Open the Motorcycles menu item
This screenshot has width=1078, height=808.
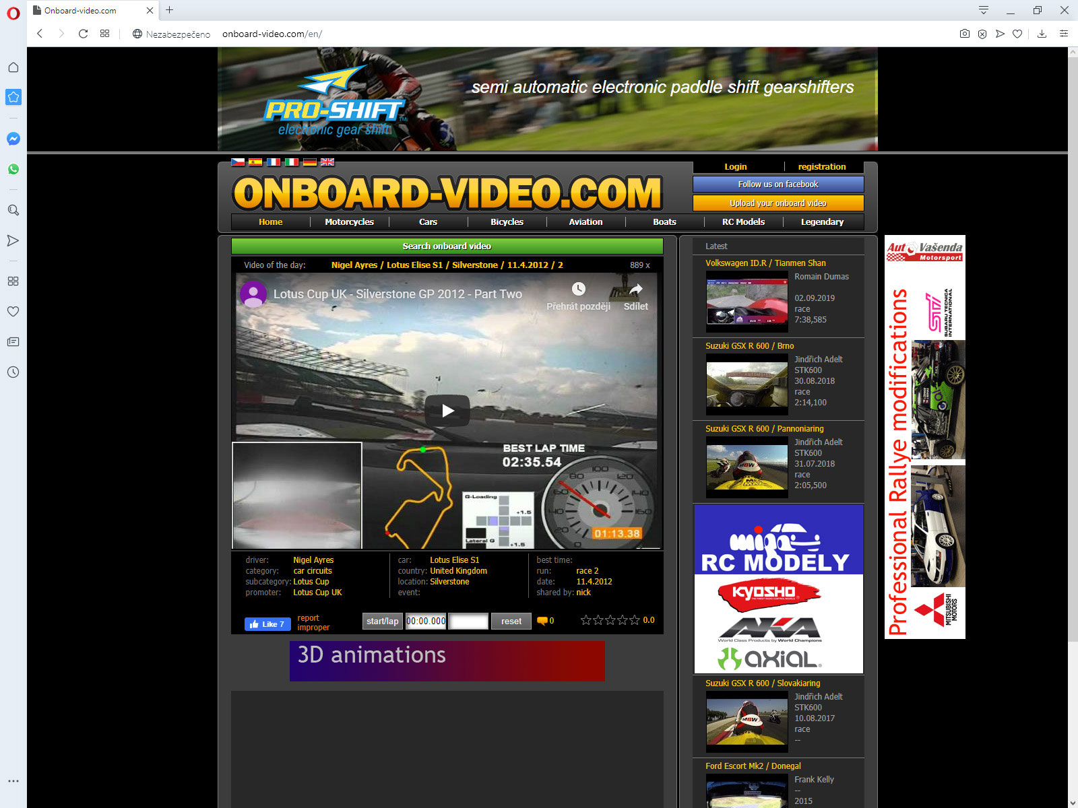(349, 222)
